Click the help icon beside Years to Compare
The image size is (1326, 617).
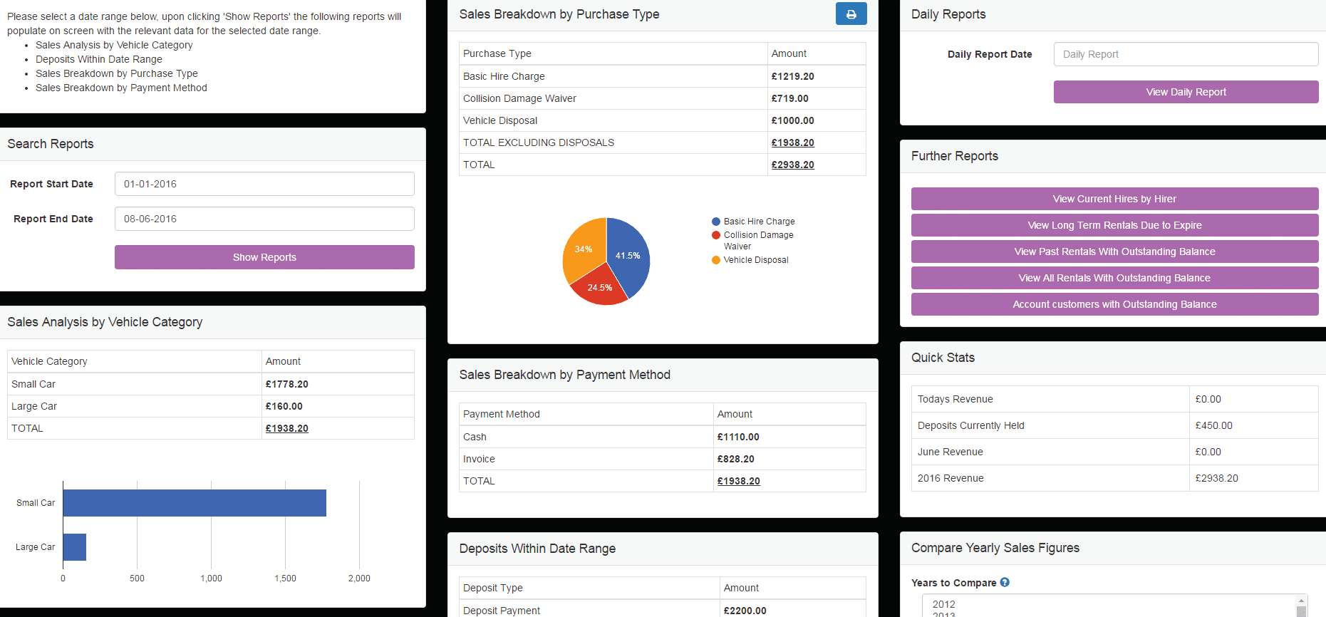pos(1005,582)
